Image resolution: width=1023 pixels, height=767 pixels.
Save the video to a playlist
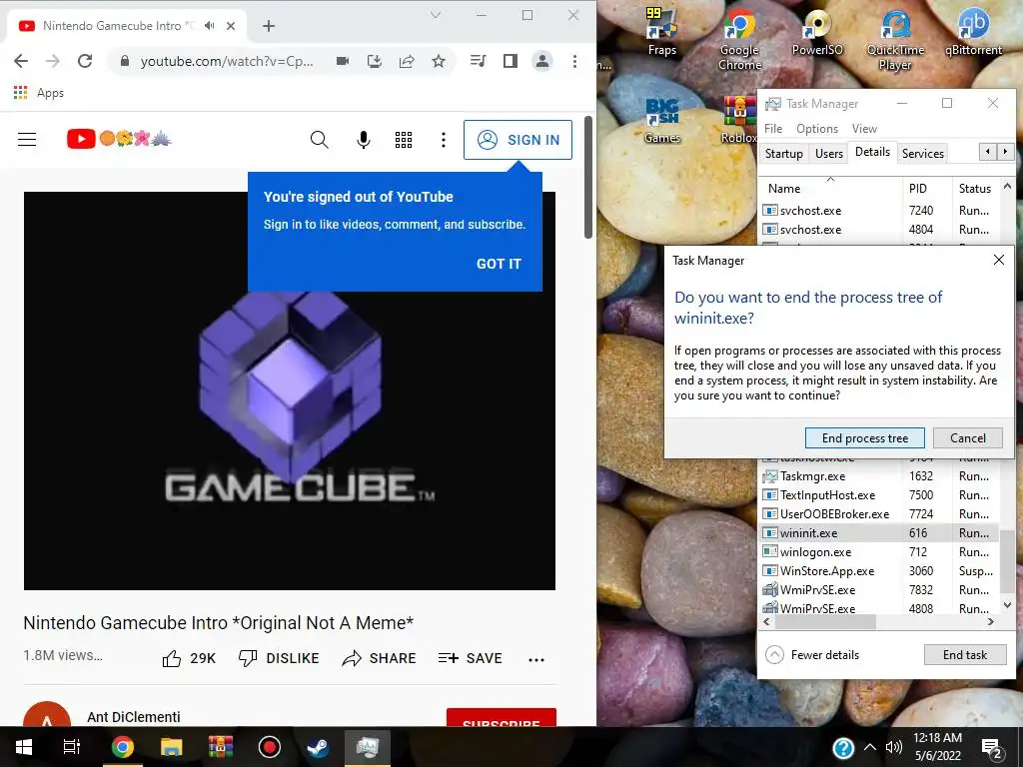(x=471, y=658)
